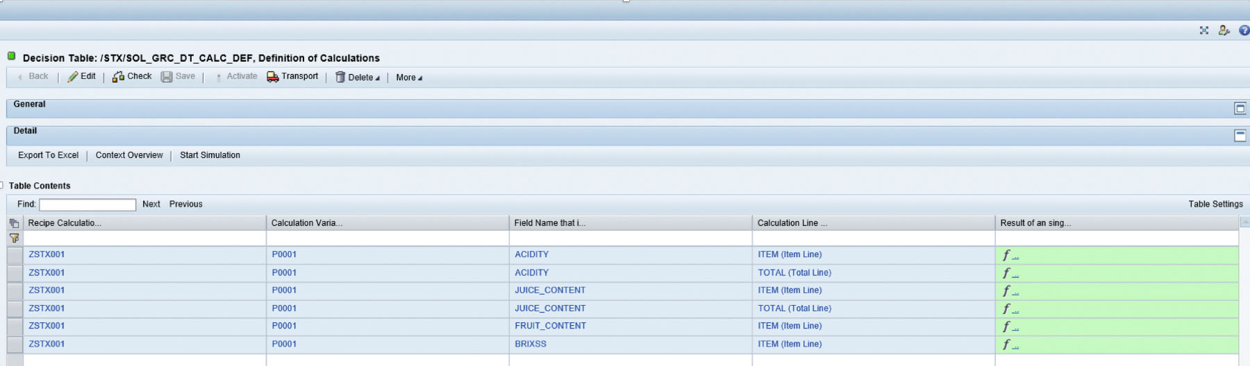This screenshot has width=1250, height=366.
Task: Open Table Settings
Action: pyautogui.click(x=1215, y=204)
